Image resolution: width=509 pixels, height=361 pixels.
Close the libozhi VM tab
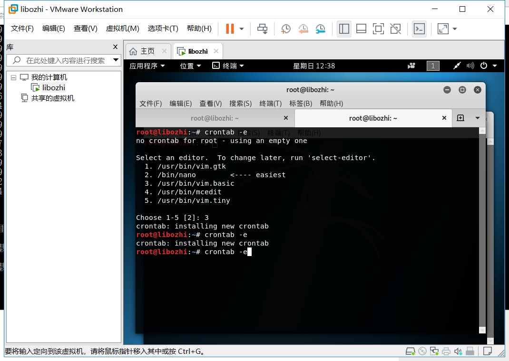click(x=216, y=51)
